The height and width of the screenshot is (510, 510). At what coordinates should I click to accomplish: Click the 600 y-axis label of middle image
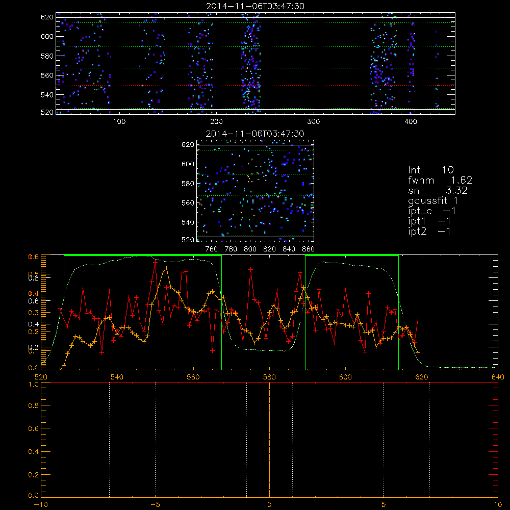pos(188,164)
